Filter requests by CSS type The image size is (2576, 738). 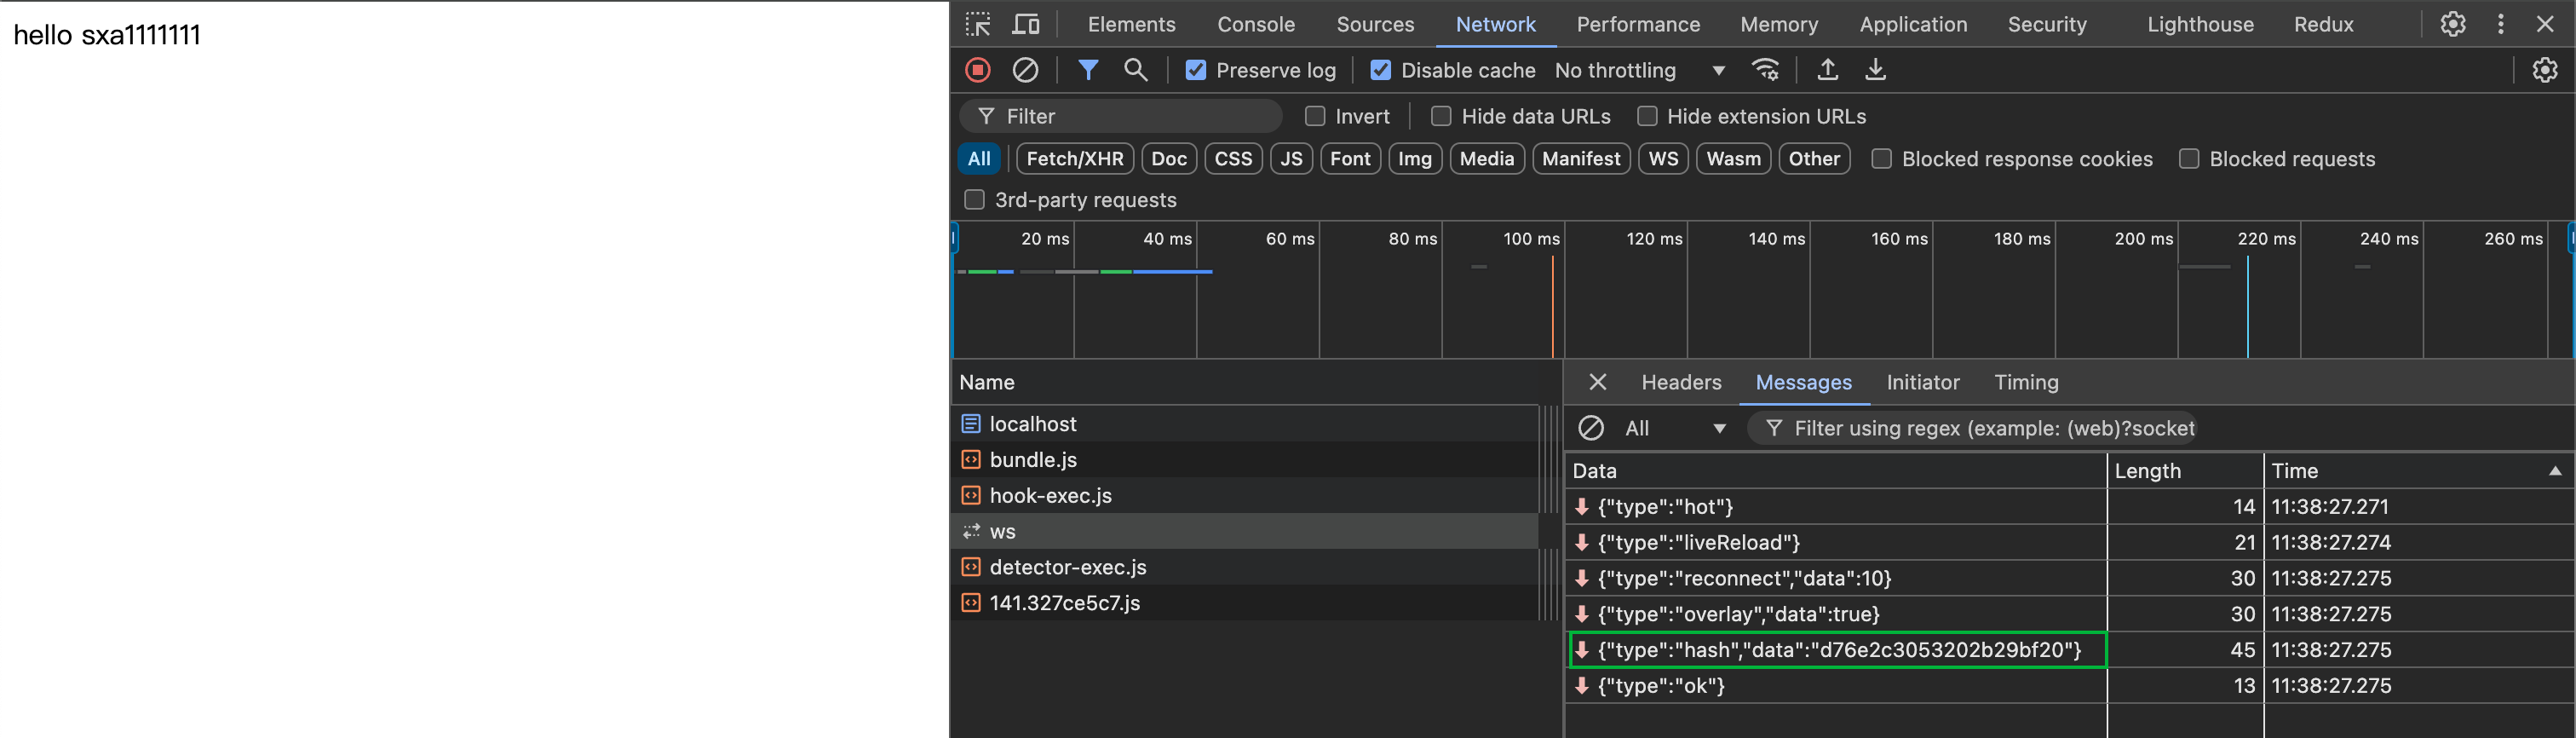[x=1233, y=158]
